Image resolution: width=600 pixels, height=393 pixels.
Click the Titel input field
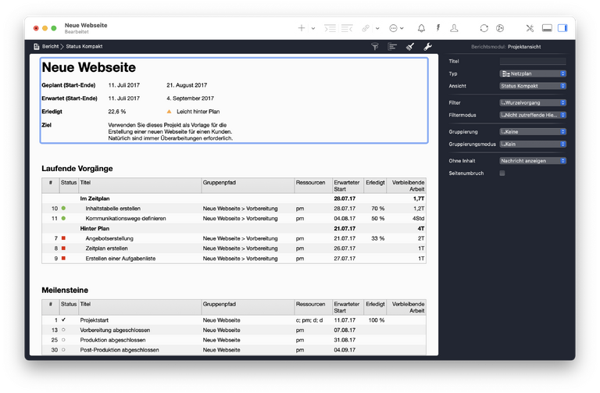[x=532, y=61]
